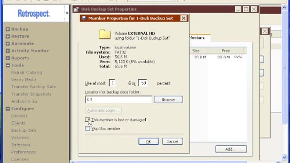Close the Disk Backup Set Properties window

pyautogui.click(x=254, y=9)
